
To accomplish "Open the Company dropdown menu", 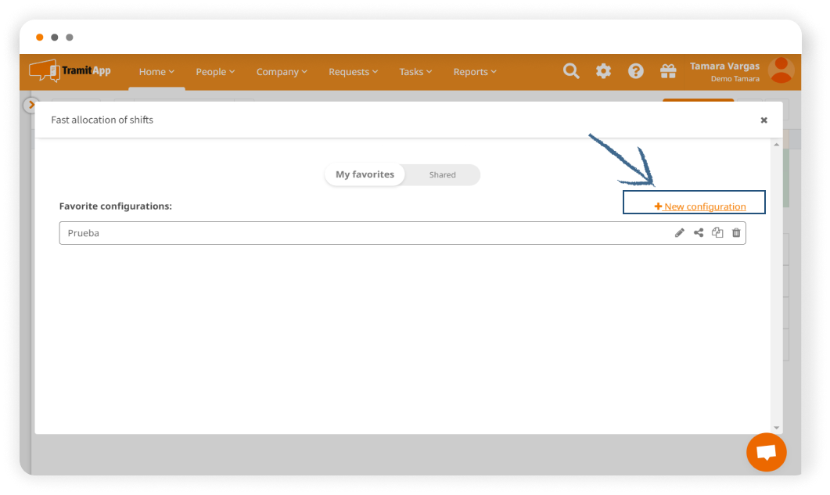I will pyautogui.click(x=282, y=72).
